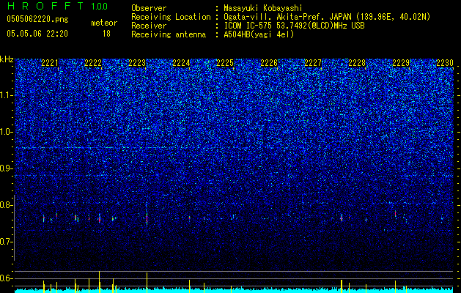This screenshot has height=293, width=461.
Task: Click the Receiving Location label
Action: pos(171,17)
